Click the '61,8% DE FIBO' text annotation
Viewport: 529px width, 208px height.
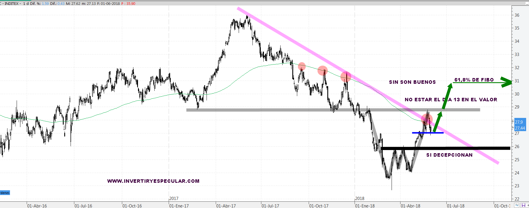click(x=474, y=80)
